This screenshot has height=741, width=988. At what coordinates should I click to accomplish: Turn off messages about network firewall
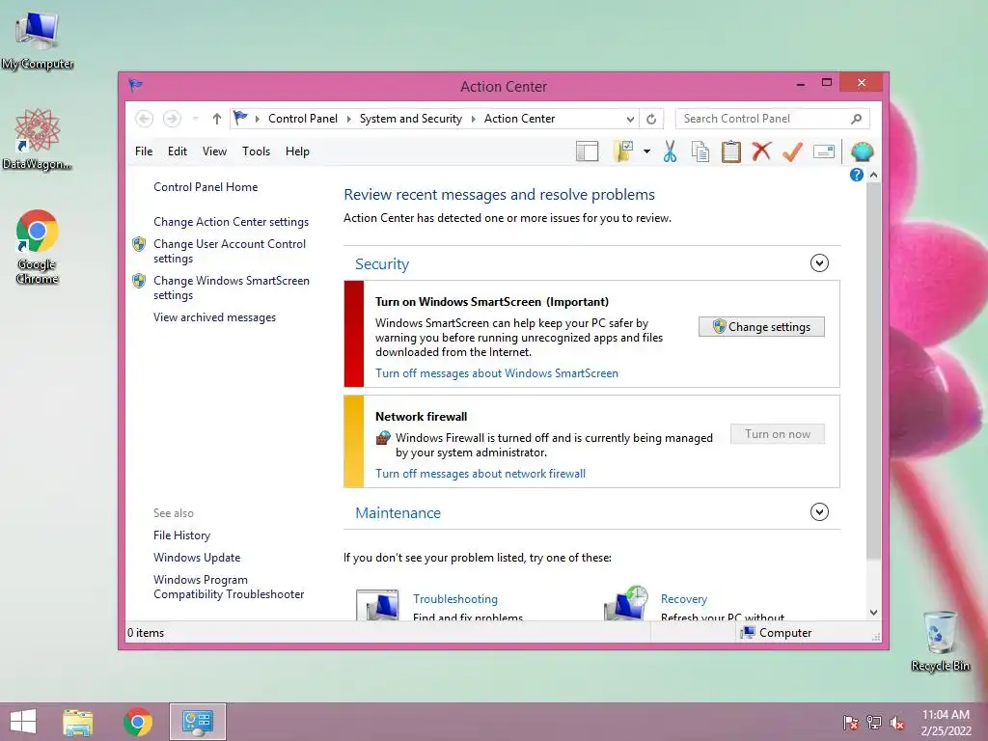(480, 473)
